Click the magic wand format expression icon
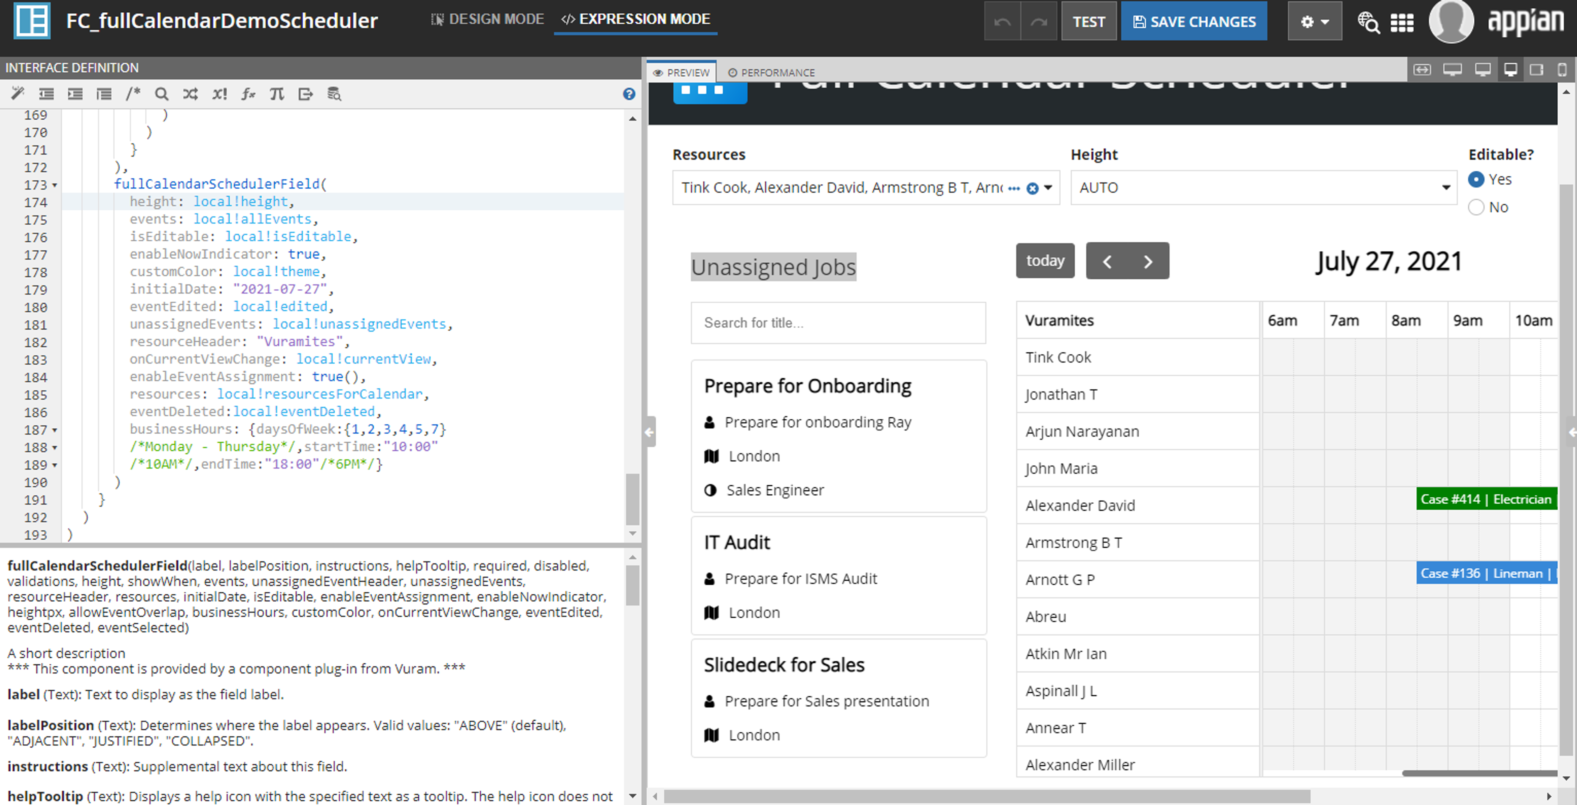Screen dimensions: 1577x805 coord(17,94)
